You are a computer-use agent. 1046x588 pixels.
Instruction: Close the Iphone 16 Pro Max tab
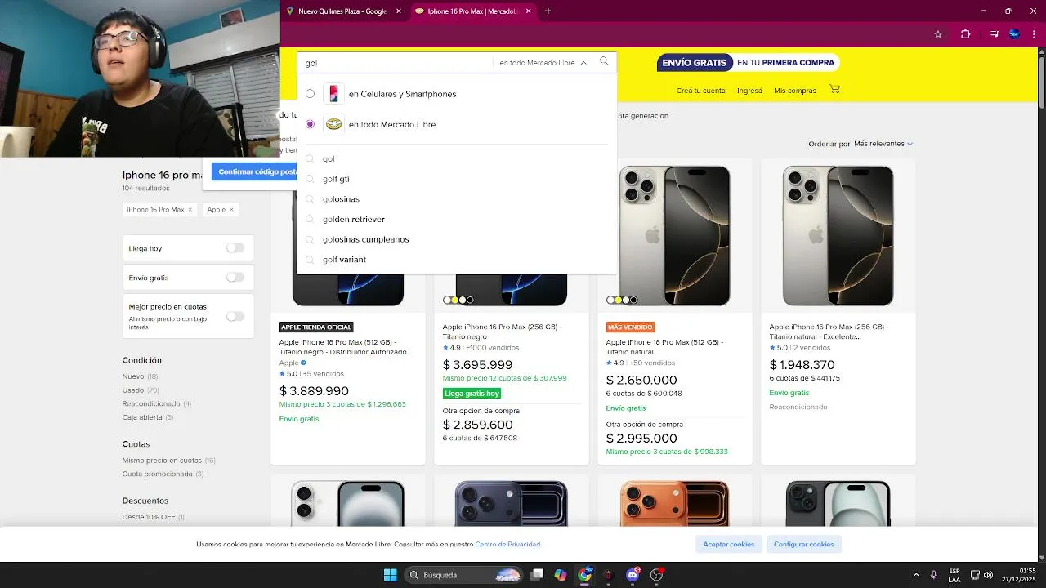[528, 11]
